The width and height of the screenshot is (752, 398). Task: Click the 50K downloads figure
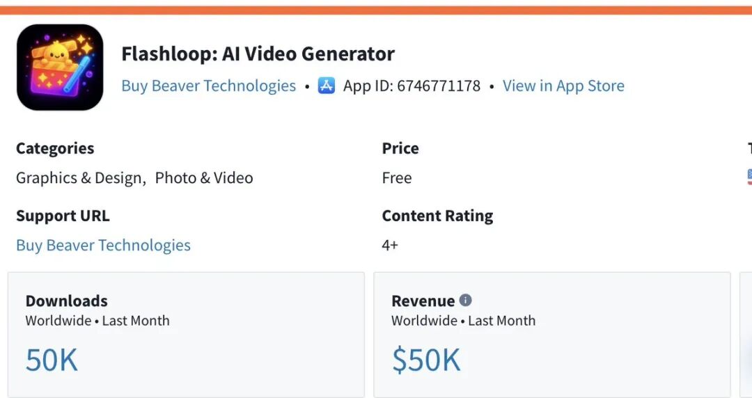click(52, 360)
